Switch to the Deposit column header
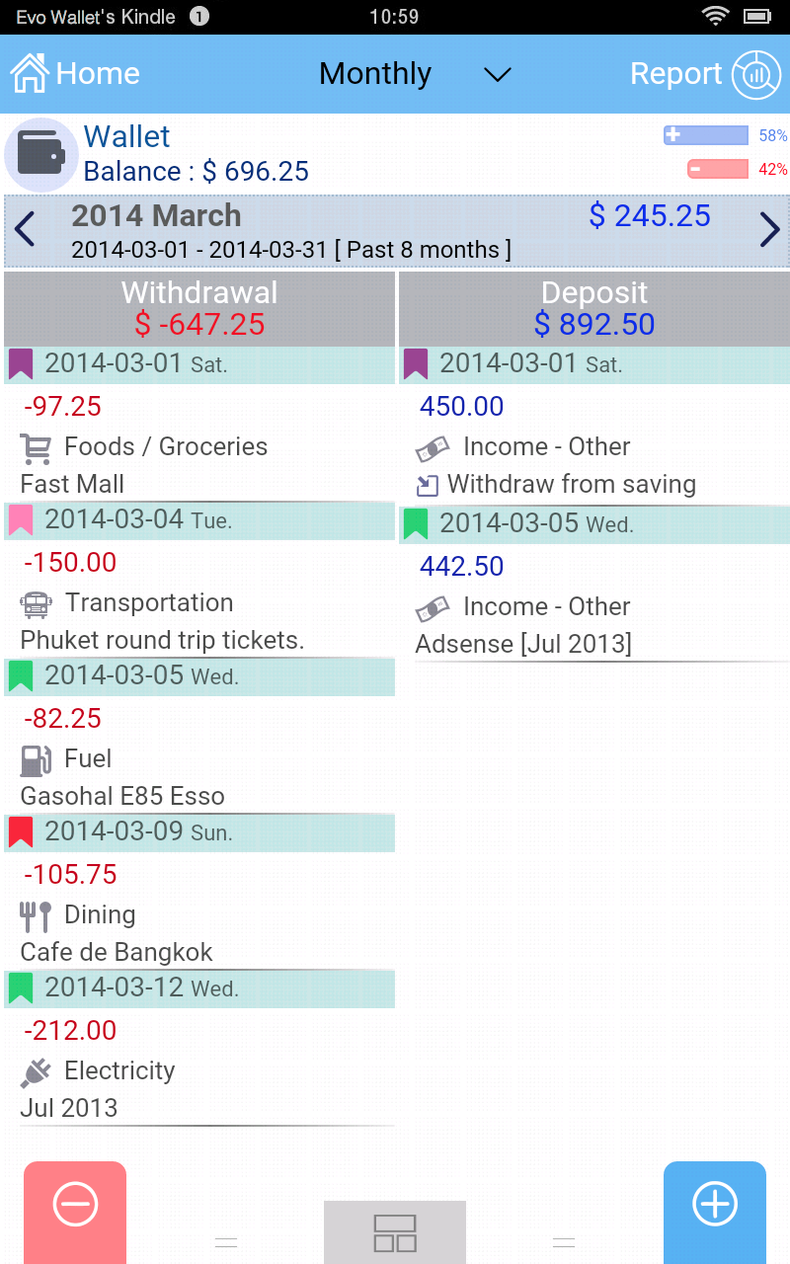This screenshot has width=790, height=1264. 593,306
